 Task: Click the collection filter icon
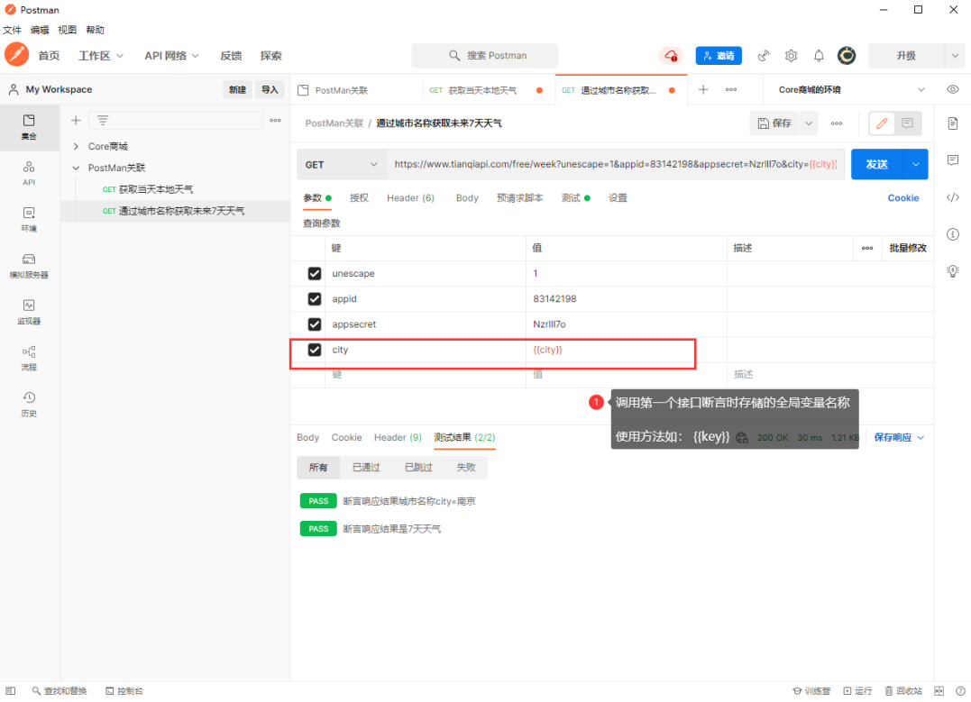(x=103, y=120)
